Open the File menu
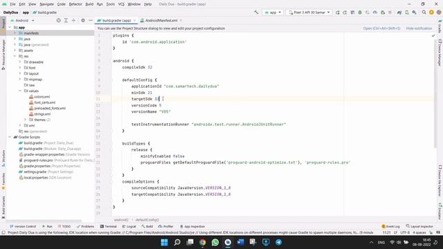443x249 pixels. click(12, 4)
